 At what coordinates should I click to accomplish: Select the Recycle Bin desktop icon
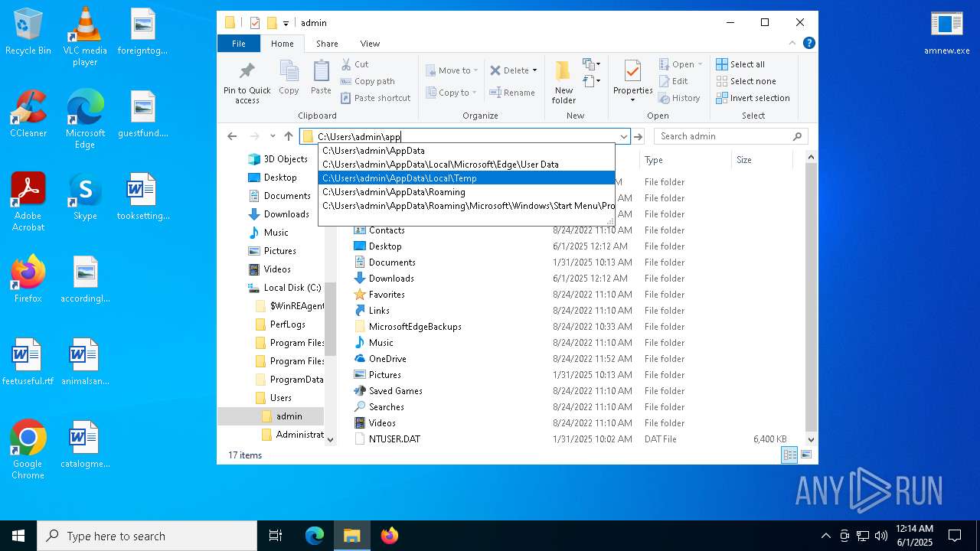coord(28,32)
